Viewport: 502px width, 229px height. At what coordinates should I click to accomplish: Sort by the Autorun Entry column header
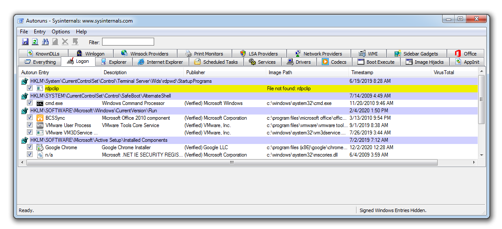point(60,72)
